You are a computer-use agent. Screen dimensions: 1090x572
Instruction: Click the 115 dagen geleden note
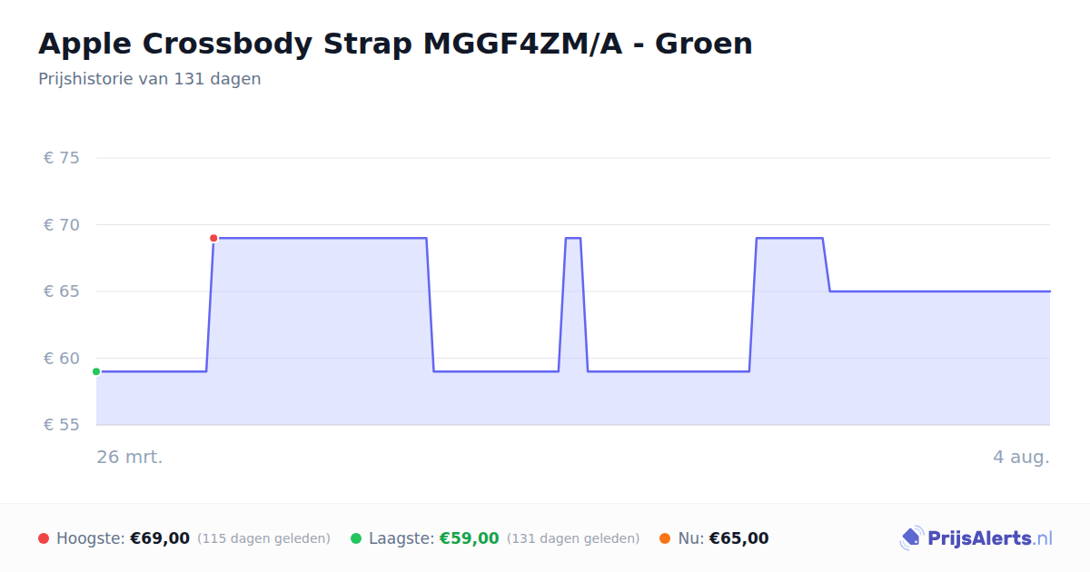[263, 538]
